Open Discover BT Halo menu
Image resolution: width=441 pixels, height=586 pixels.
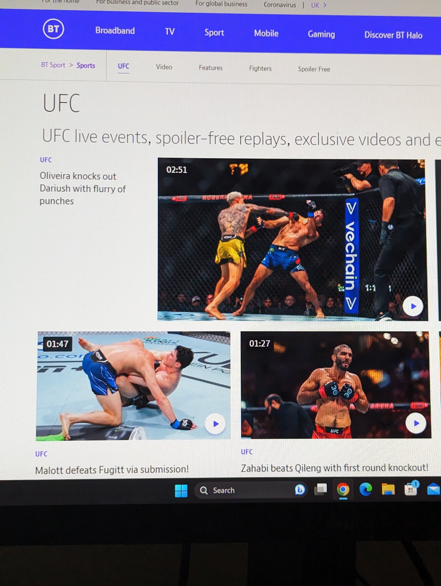click(x=393, y=35)
